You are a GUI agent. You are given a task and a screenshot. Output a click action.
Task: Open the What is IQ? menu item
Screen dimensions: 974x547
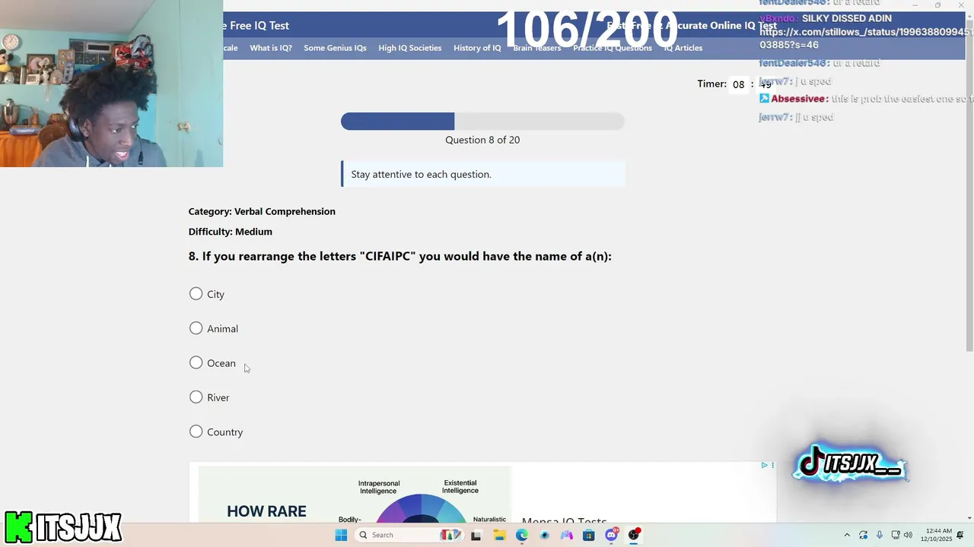tap(271, 48)
